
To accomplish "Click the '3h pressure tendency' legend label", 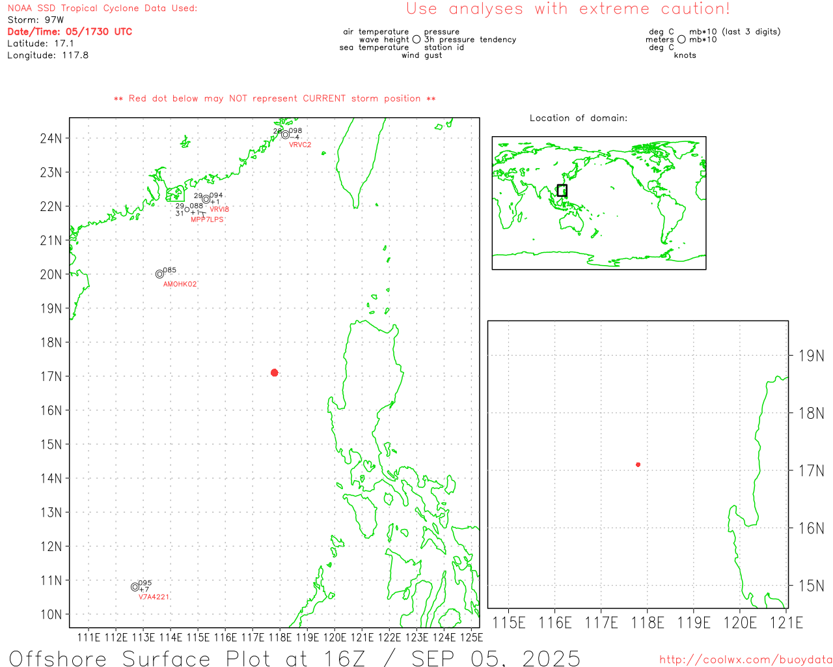I will click(x=470, y=40).
